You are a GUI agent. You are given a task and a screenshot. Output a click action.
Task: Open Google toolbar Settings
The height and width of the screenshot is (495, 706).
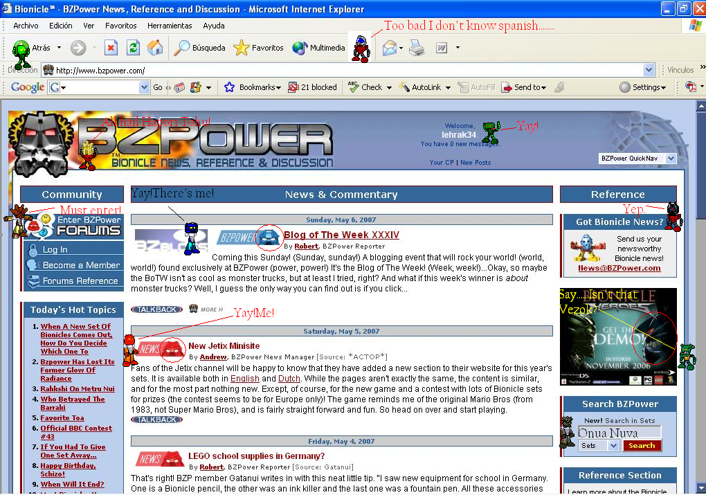click(x=642, y=87)
